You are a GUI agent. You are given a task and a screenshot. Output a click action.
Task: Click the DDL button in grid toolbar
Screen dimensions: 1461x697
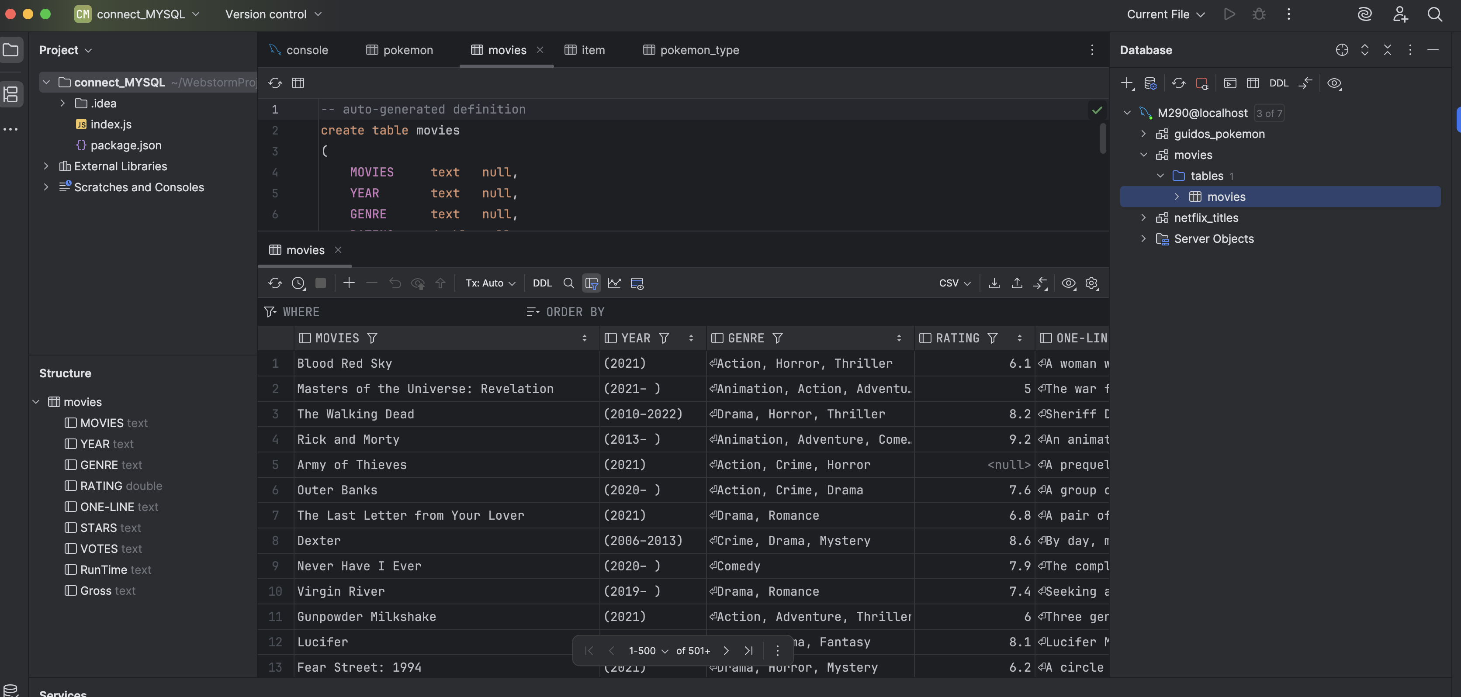(x=542, y=283)
